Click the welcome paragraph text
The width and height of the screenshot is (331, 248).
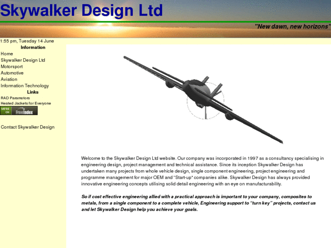(x=203, y=171)
